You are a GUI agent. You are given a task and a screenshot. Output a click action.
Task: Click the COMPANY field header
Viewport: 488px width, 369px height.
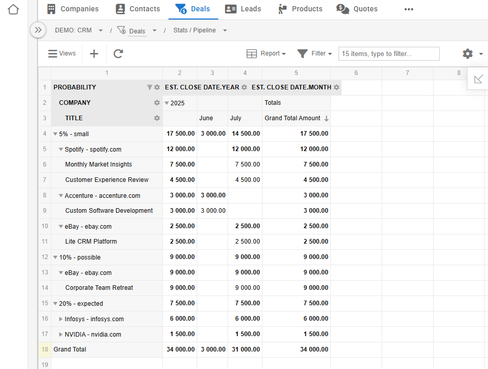click(74, 102)
